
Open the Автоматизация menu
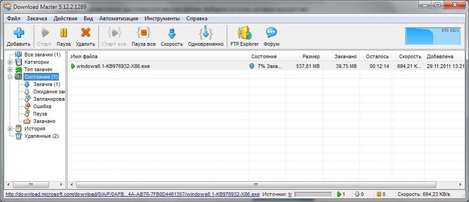(119, 18)
